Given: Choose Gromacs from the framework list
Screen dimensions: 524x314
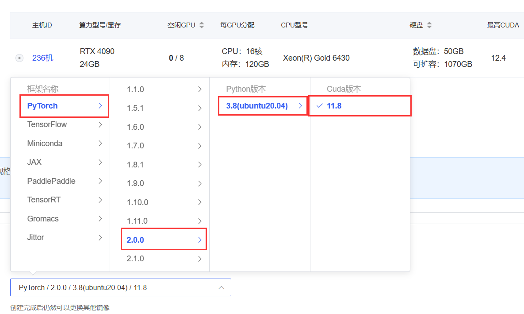Looking at the screenshot, I should tap(43, 219).
